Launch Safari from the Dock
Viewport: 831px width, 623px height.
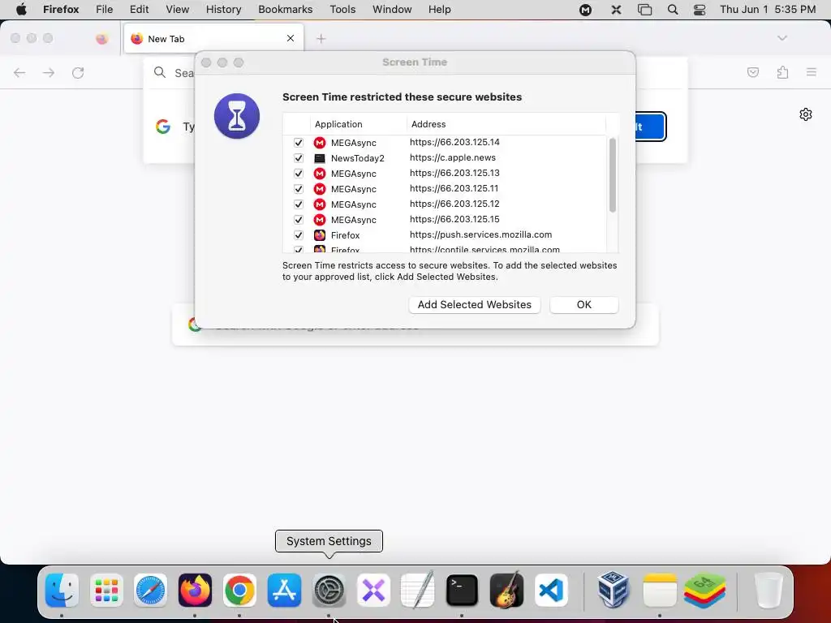[150, 591]
